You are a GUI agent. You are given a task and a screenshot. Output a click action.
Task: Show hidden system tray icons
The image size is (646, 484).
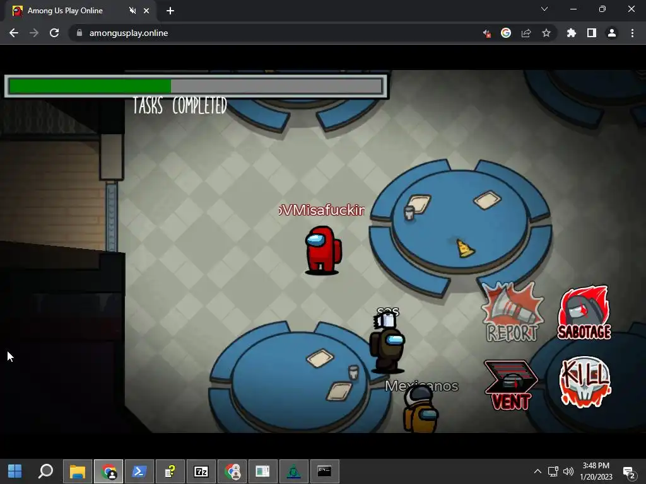(x=537, y=471)
